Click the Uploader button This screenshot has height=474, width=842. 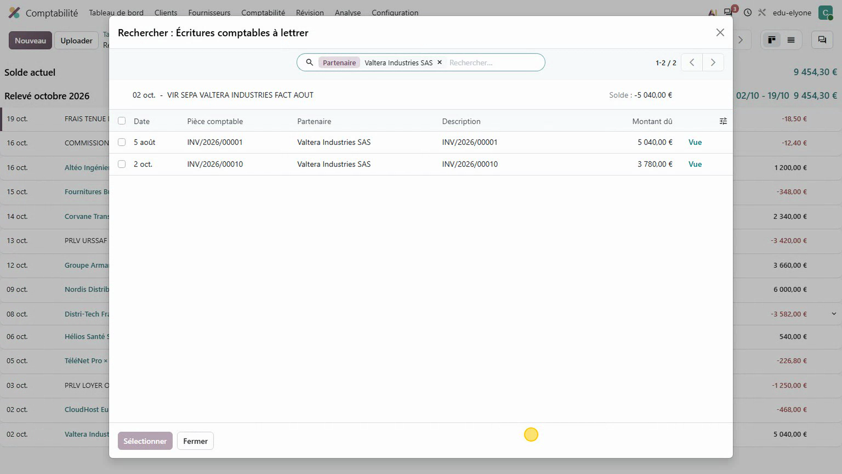(76, 40)
